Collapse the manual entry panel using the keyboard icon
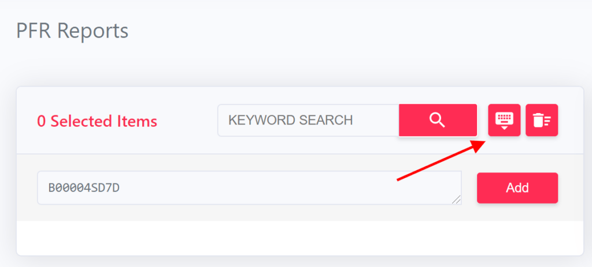592x267 pixels. tap(504, 120)
